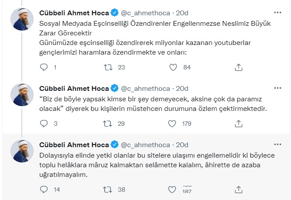The height and width of the screenshot is (200, 291).
Task: Share the second tweet
Action: (238, 124)
